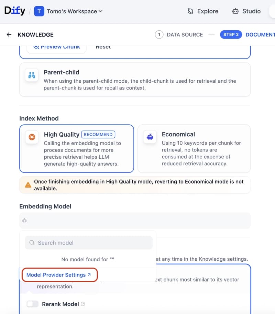The height and width of the screenshot is (314, 275).
Task: Click the back arrow next to KNOWLEDGE
Action: coord(9,34)
